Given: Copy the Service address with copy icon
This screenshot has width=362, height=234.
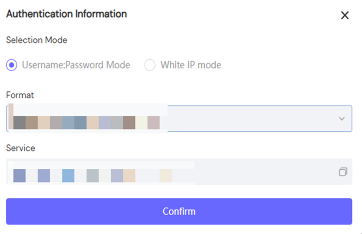Looking at the screenshot, I should click(x=343, y=172).
